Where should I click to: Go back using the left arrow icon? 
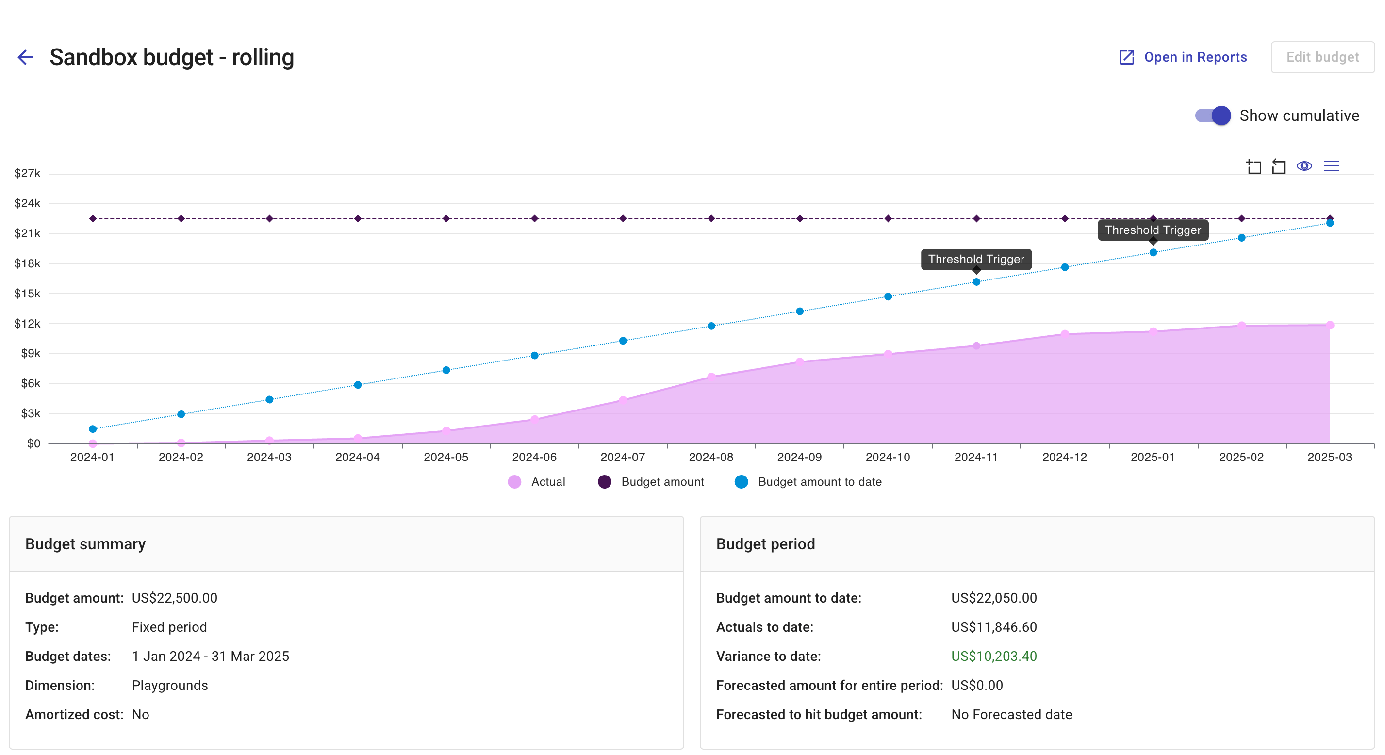pos(25,57)
